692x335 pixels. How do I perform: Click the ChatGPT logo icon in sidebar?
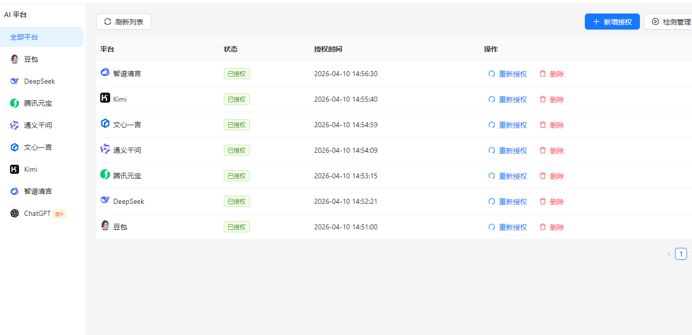pos(15,213)
